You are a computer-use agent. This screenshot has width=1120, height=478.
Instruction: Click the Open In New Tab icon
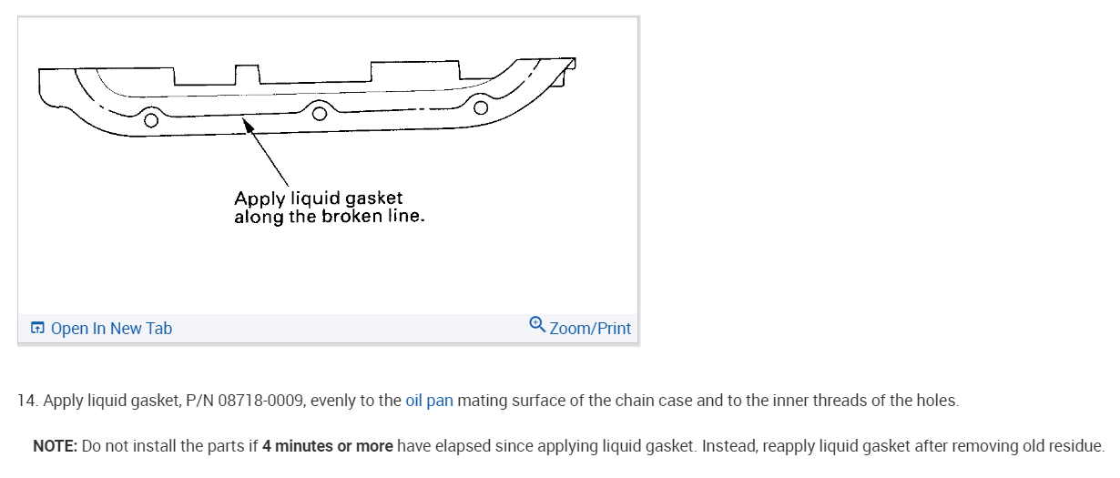click(x=37, y=329)
